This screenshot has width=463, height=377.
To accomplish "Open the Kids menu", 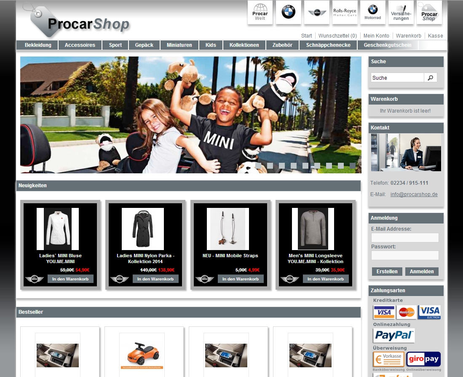I will coord(211,45).
